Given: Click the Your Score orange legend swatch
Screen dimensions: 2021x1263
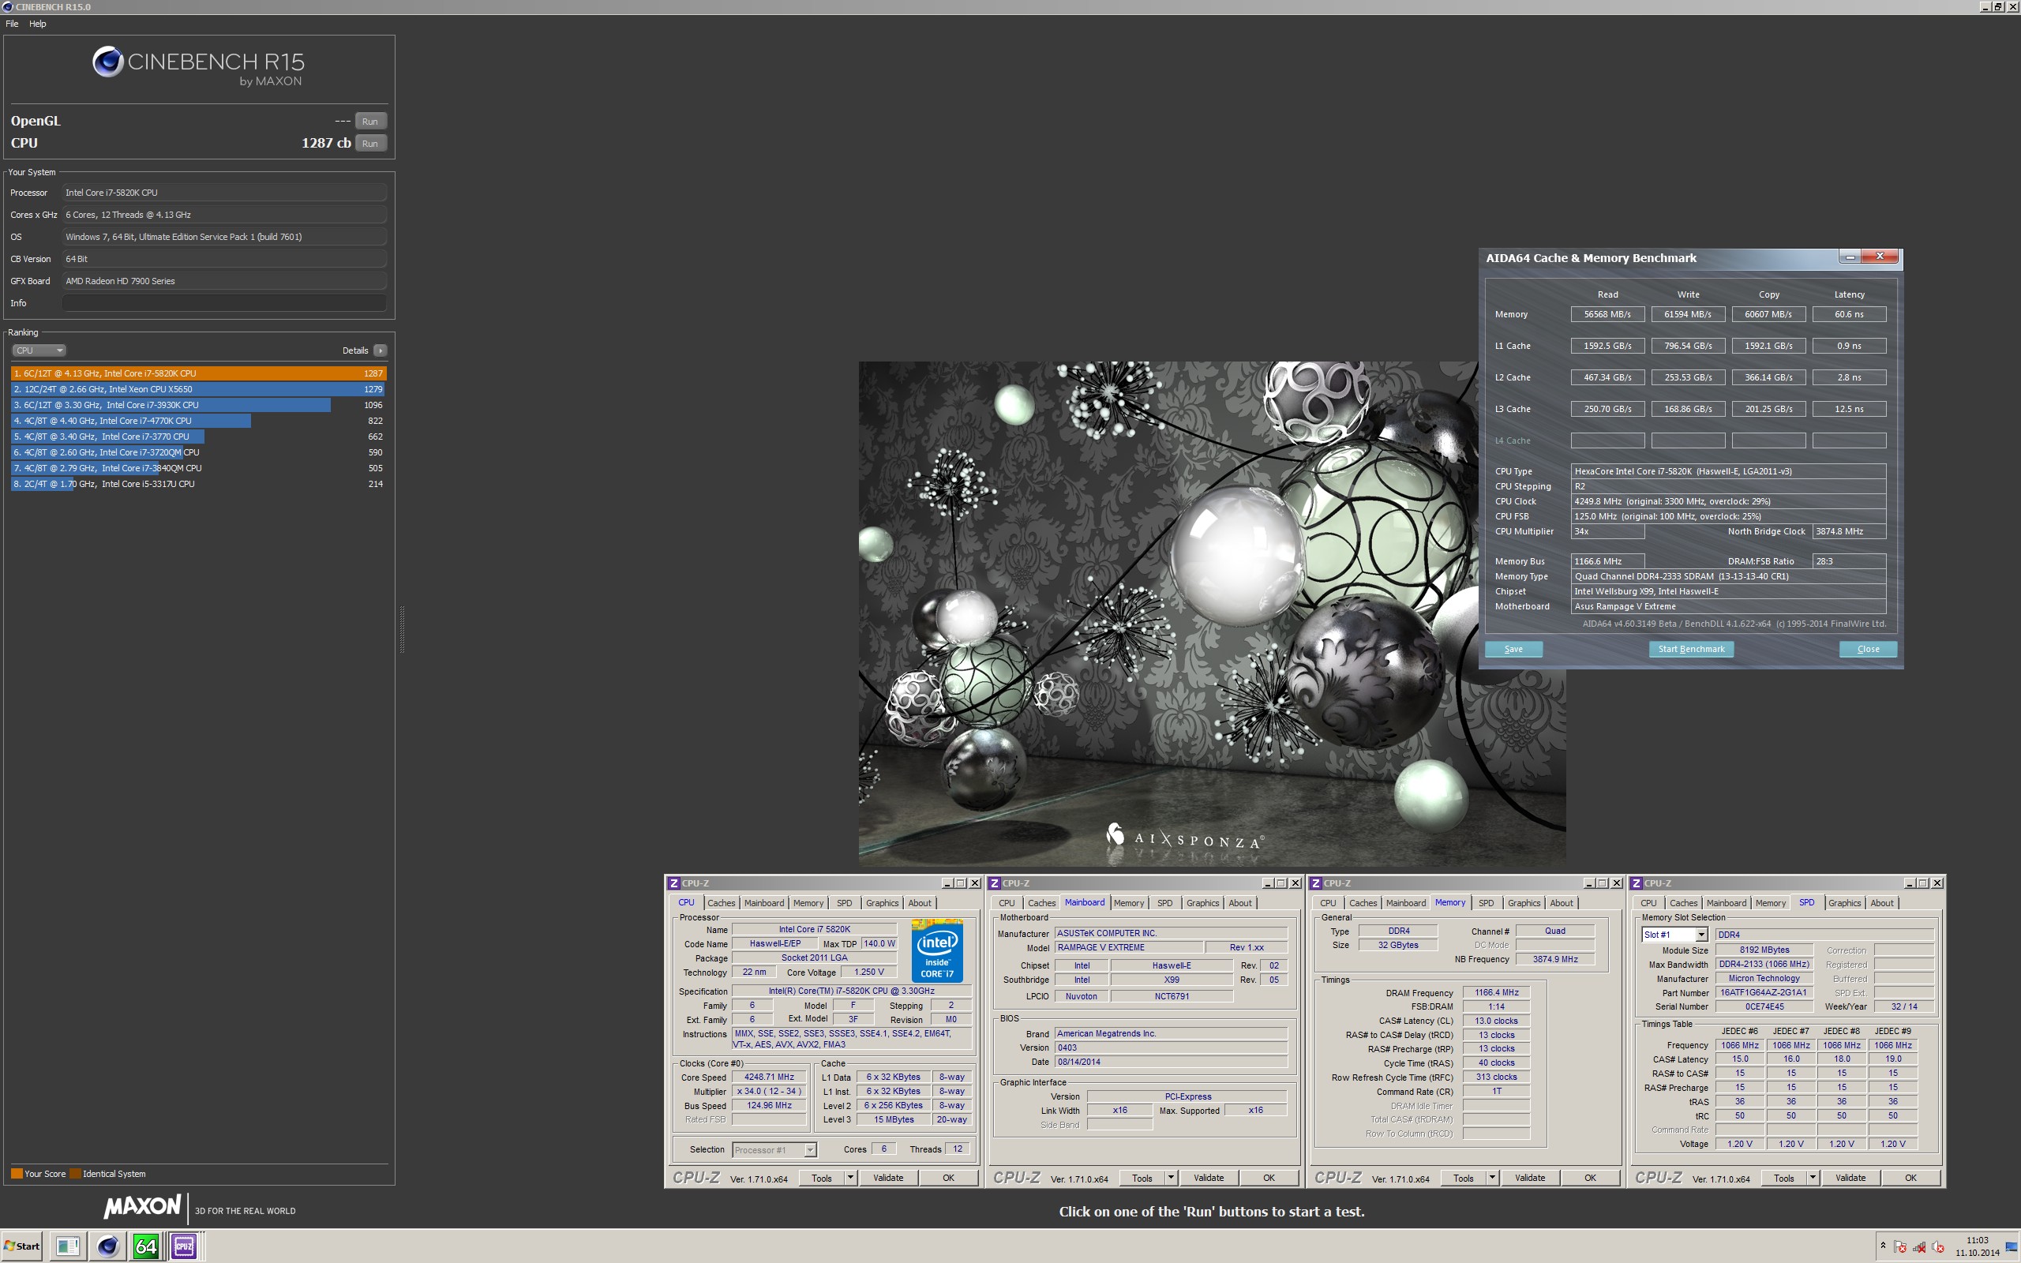Looking at the screenshot, I should point(17,1174).
